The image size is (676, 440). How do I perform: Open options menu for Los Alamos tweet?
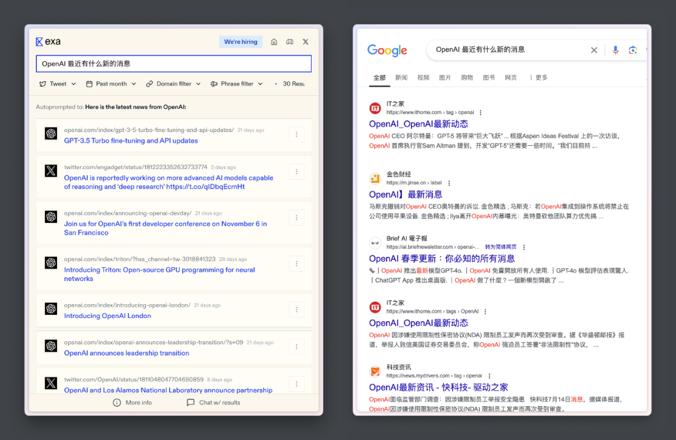[x=297, y=384]
